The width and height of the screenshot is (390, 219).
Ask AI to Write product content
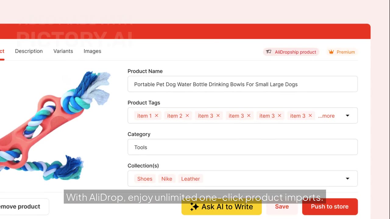click(222, 207)
